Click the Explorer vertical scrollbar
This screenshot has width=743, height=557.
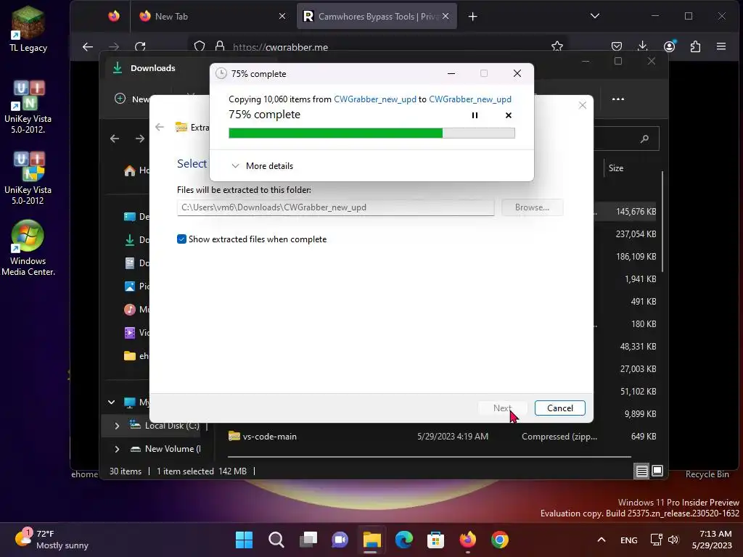click(x=662, y=222)
